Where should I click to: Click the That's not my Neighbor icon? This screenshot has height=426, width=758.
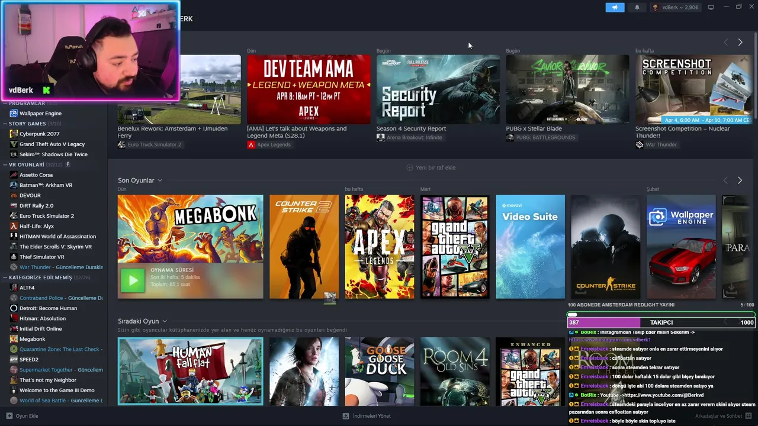point(14,380)
